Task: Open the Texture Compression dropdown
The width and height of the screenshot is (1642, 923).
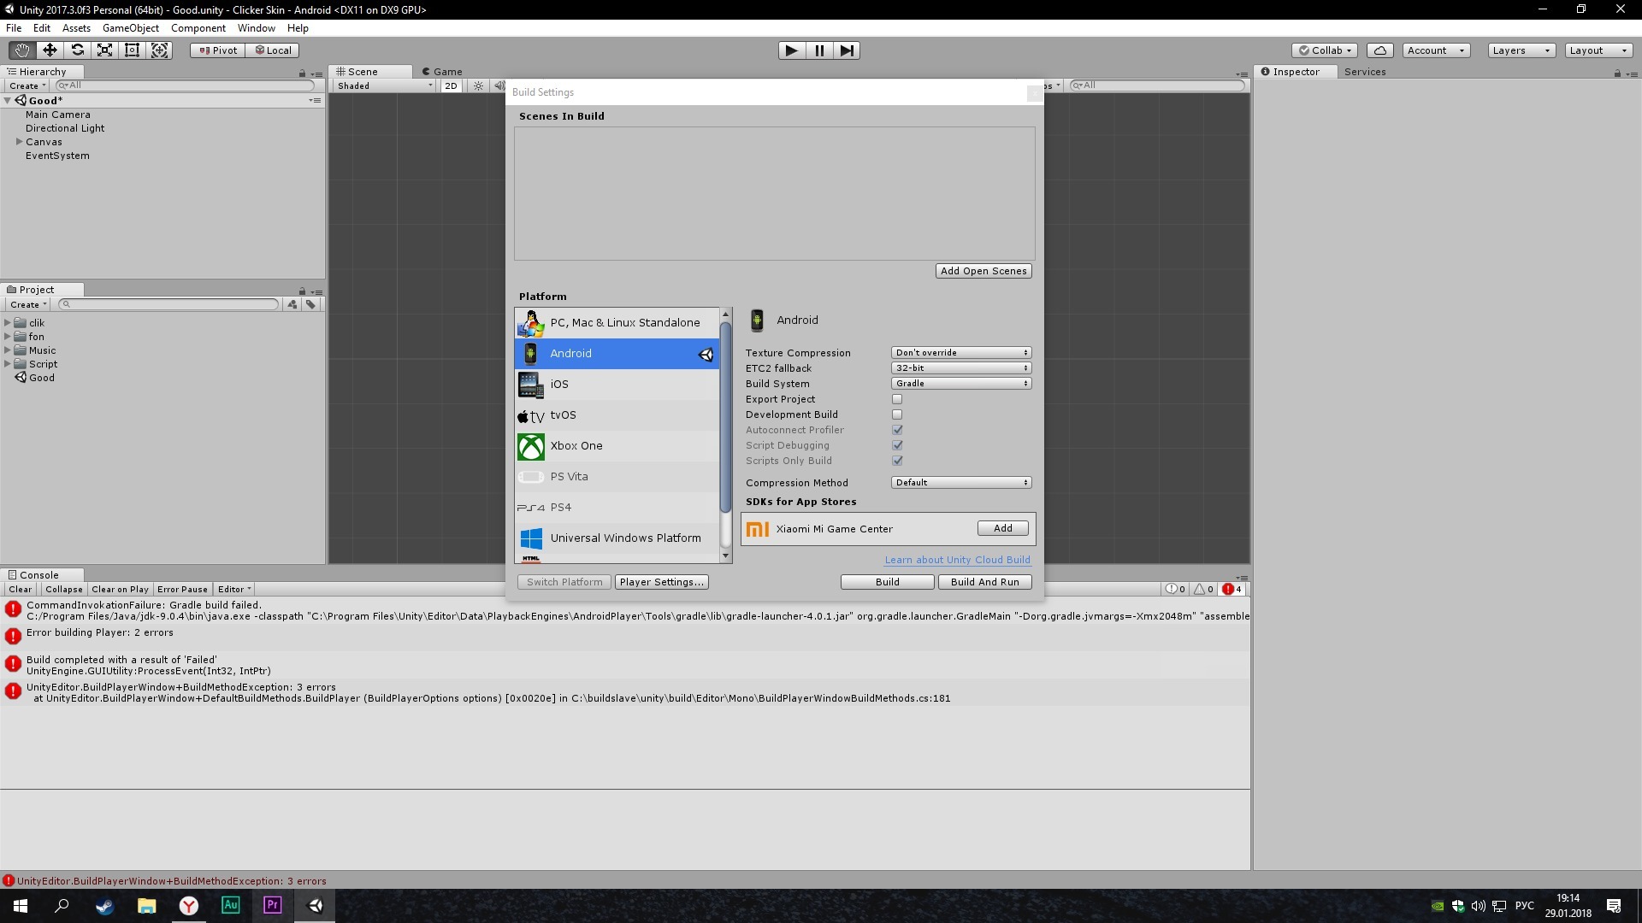Action: tap(960, 353)
